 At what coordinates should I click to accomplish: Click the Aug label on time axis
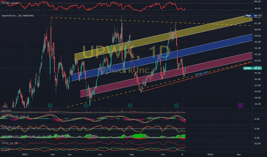[x=131, y=154]
